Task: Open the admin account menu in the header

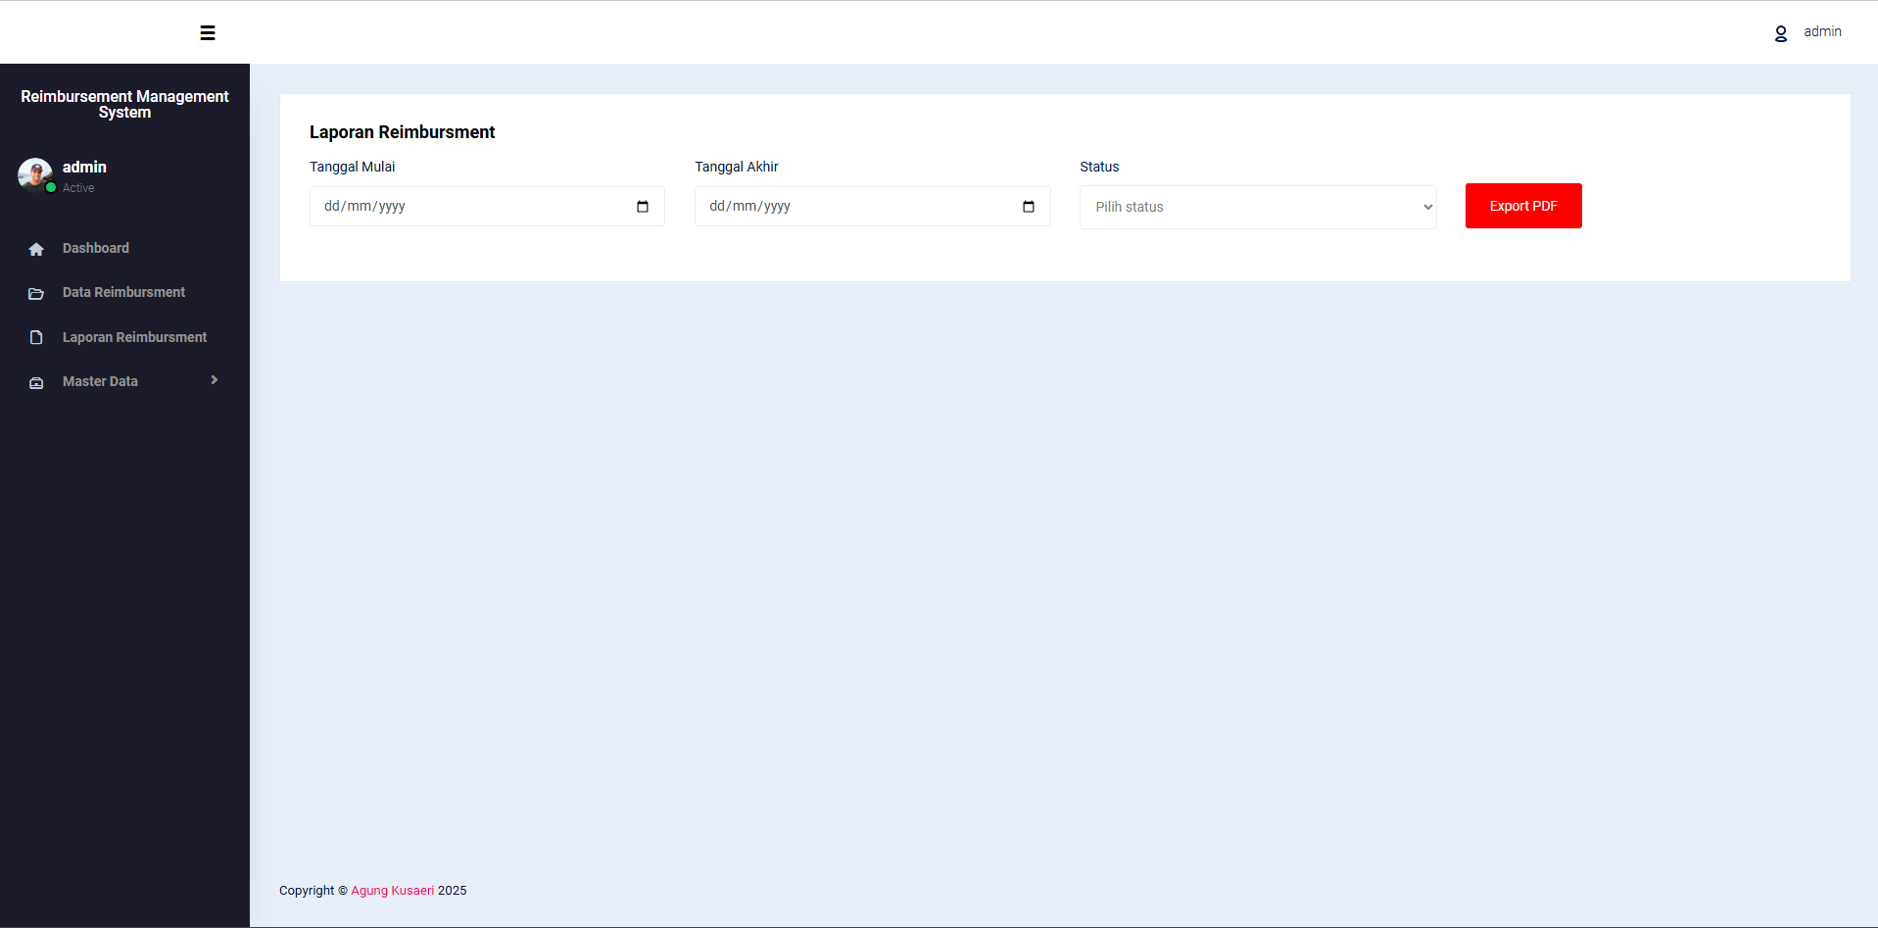Action: pyautogui.click(x=1822, y=31)
